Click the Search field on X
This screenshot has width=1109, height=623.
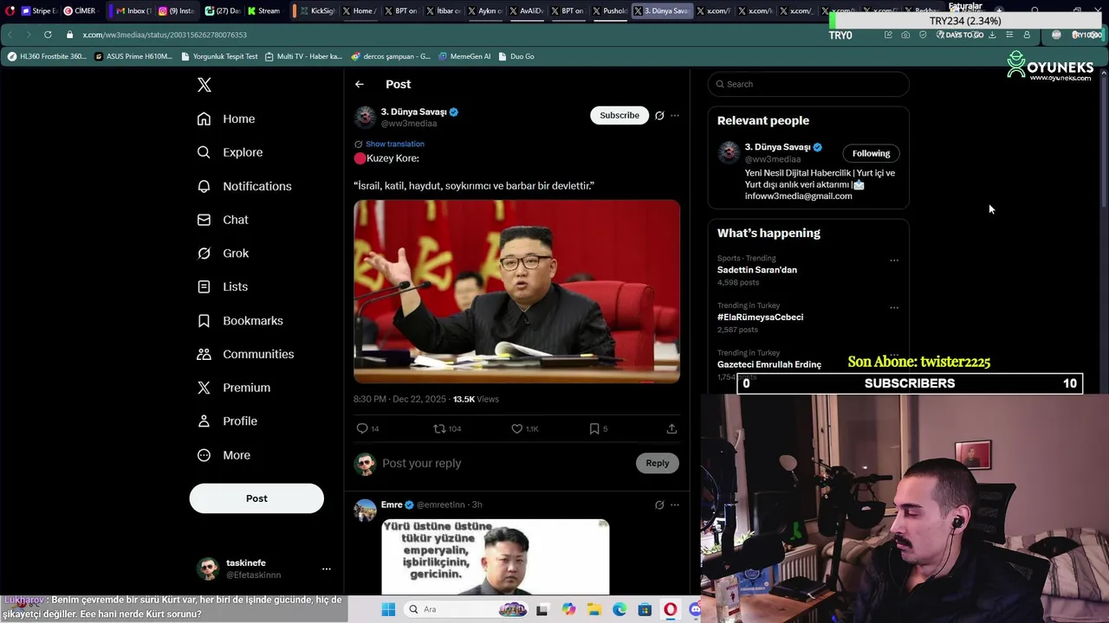[x=808, y=84]
